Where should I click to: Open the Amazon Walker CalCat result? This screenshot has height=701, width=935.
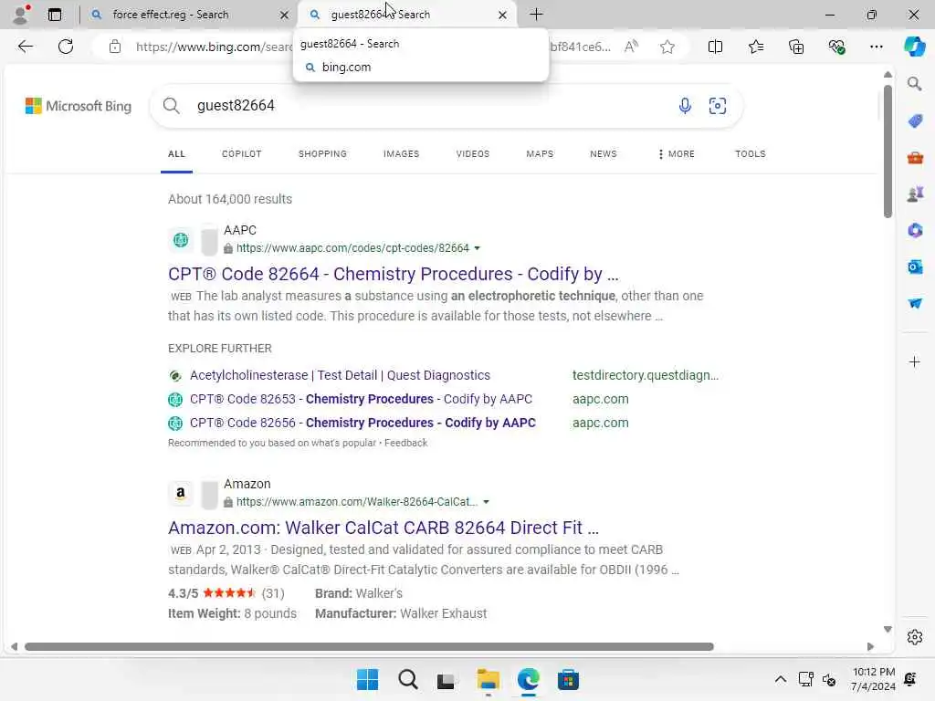click(383, 528)
